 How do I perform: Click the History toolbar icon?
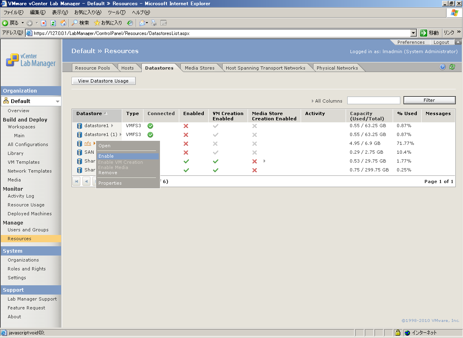click(130, 23)
